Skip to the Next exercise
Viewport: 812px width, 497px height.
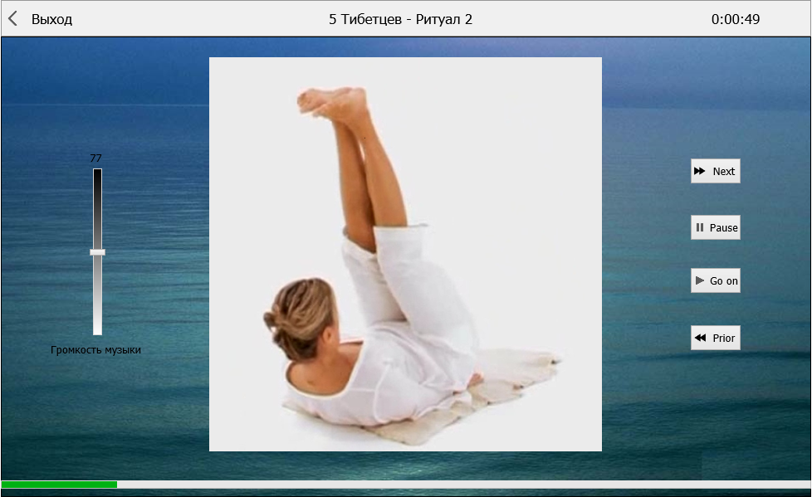715,171
